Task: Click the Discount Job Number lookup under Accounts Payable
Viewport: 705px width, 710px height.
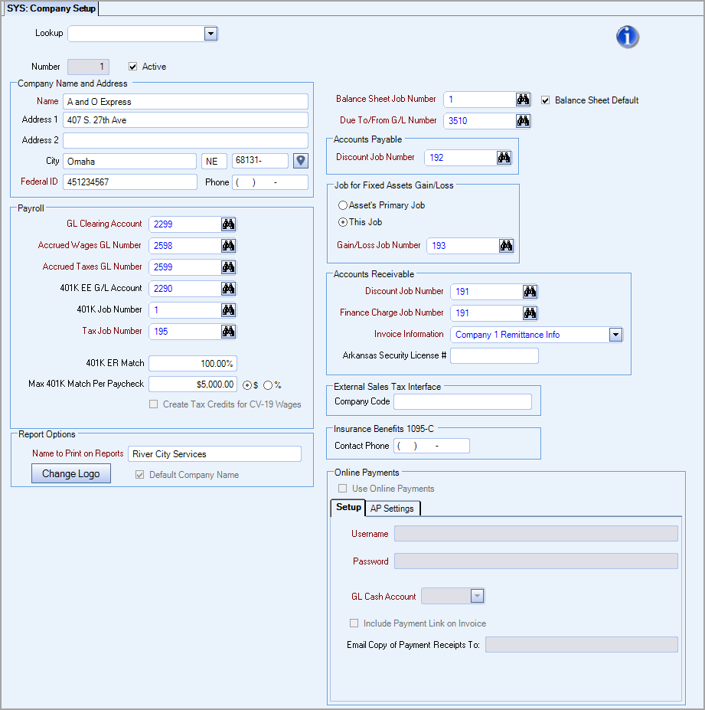Action: point(504,157)
